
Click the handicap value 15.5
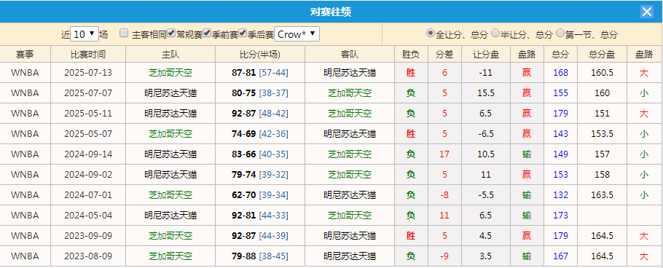coord(486,93)
